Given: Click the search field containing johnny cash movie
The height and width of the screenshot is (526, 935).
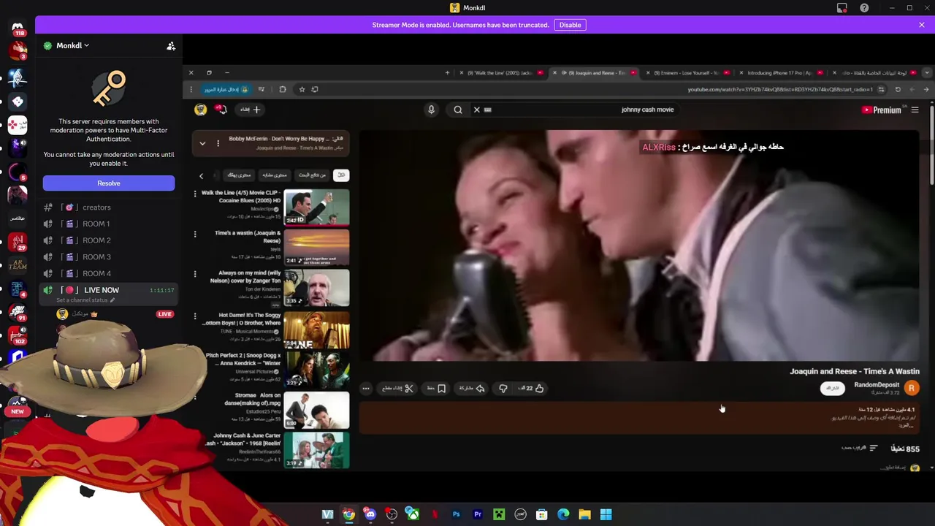Looking at the screenshot, I should pyautogui.click(x=577, y=110).
